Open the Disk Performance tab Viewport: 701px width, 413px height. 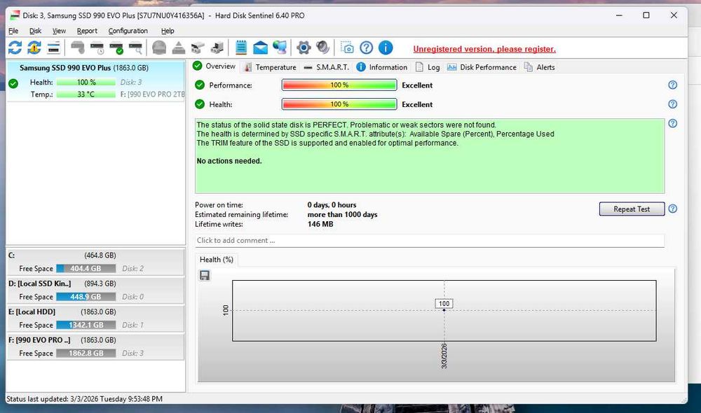click(x=482, y=67)
